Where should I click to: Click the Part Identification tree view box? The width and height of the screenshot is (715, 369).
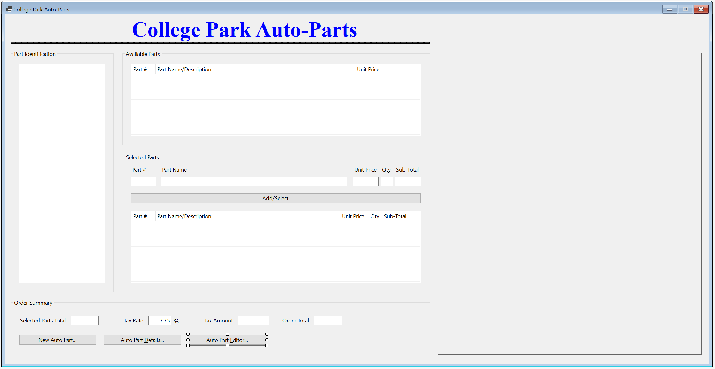pyautogui.click(x=62, y=173)
